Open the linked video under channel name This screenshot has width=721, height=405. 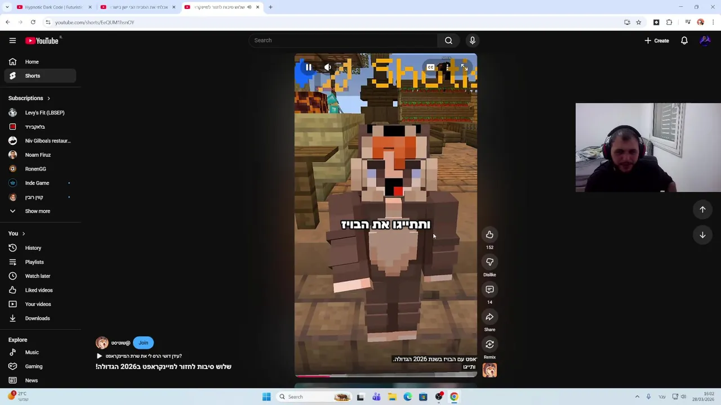pos(139,356)
